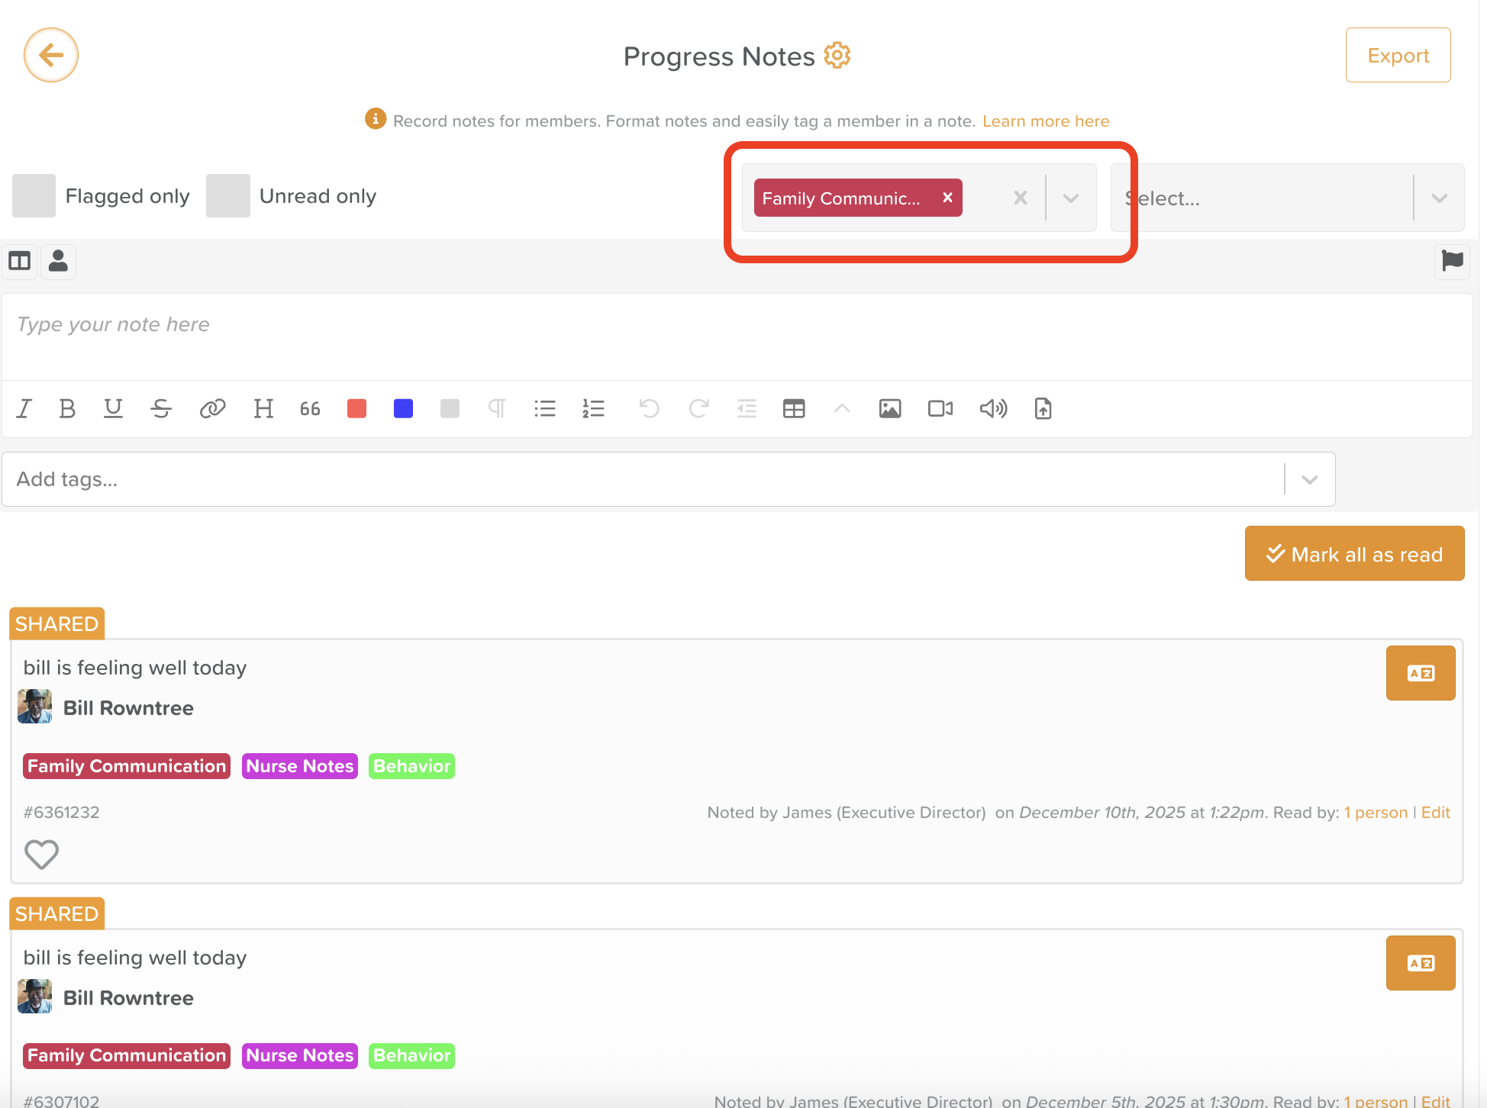Apply the blue text color swatch
1487x1108 pixels.
click(403, 409)
